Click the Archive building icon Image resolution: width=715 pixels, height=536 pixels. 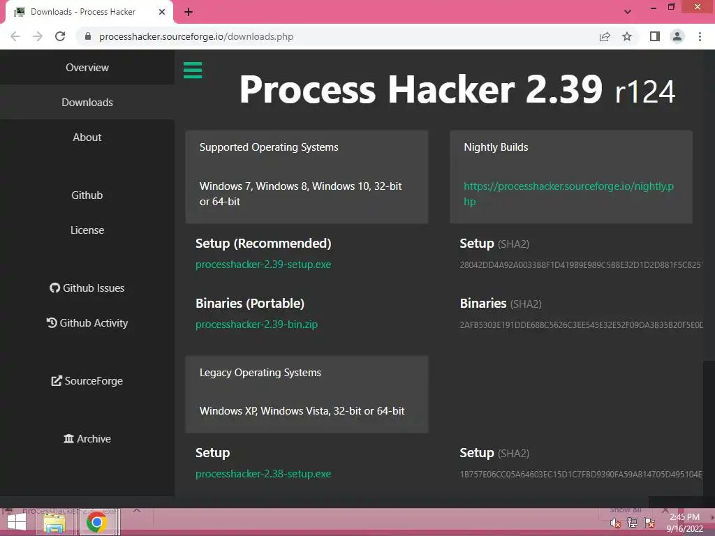(69, 438)
